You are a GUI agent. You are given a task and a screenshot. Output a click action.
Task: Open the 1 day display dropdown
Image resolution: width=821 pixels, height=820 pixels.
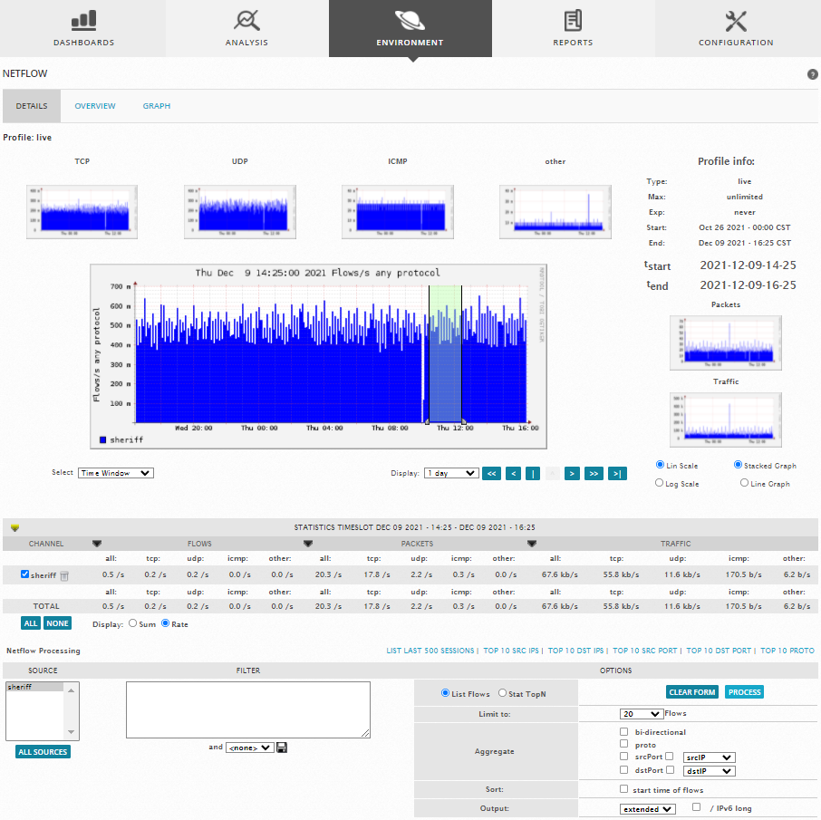click(x=451, y=473)
